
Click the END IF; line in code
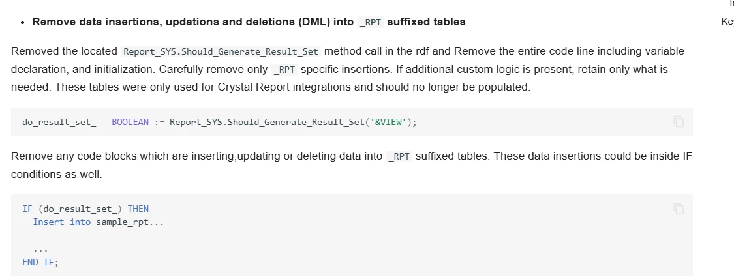pyautogui.click(x=40, y=262)
